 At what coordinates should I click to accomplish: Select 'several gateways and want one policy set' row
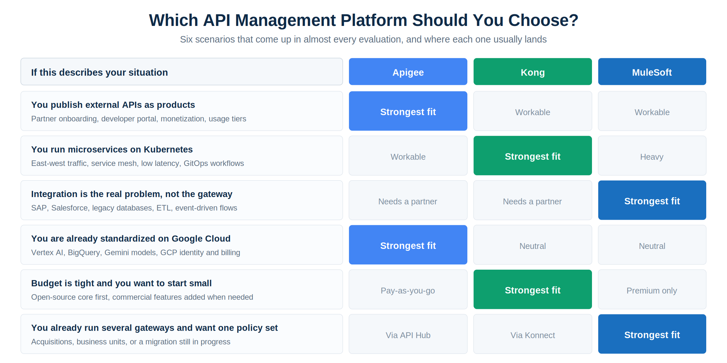182,334
